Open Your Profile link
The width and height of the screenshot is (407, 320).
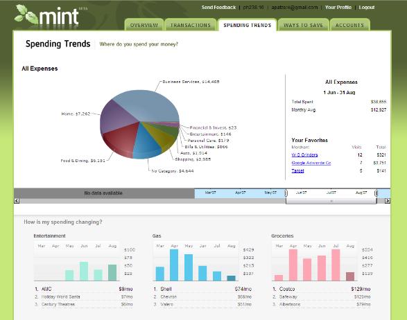pos(338,8)
